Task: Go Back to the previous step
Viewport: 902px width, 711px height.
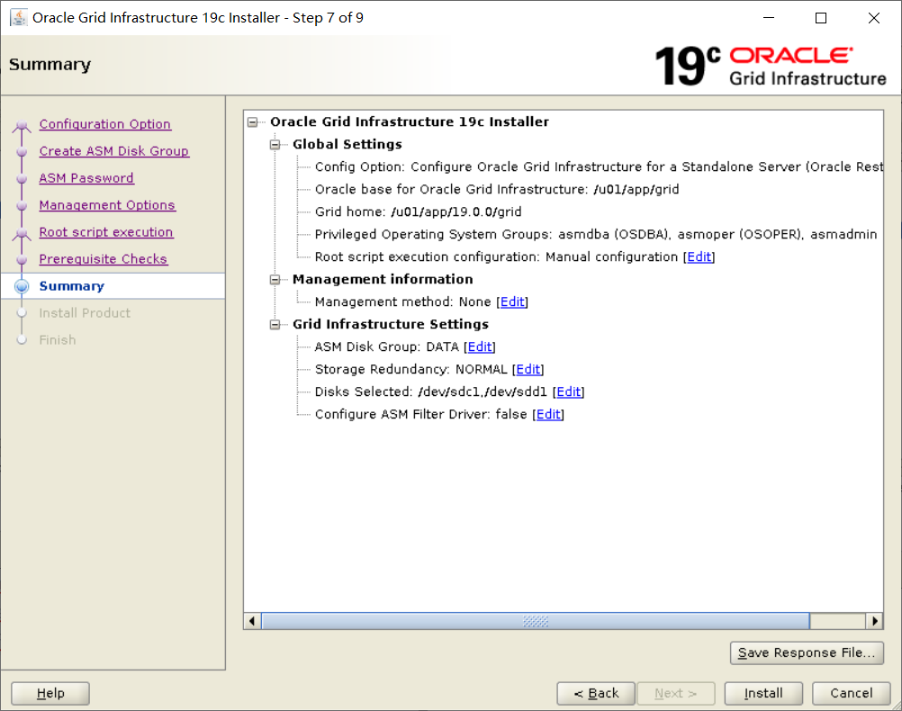Action: coord(596,693)
